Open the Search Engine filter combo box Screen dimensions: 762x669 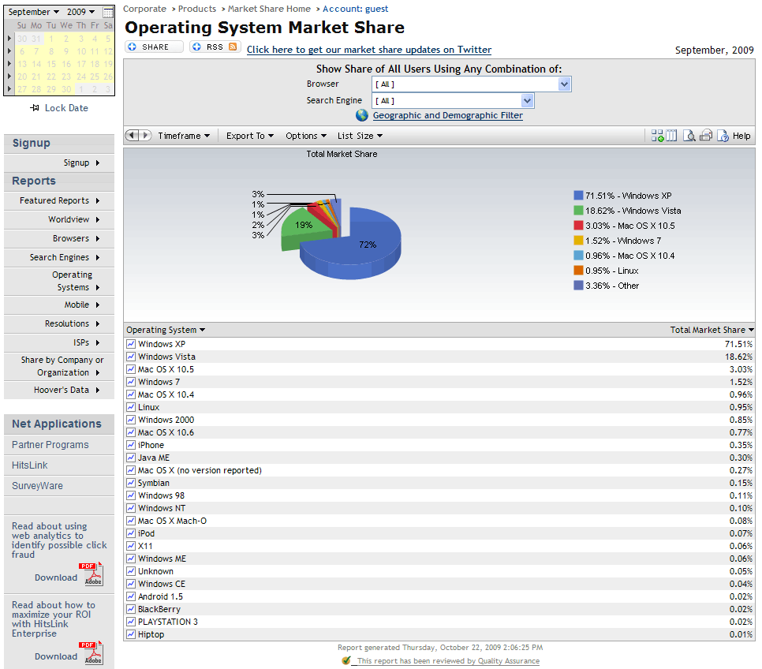point(453,101)
